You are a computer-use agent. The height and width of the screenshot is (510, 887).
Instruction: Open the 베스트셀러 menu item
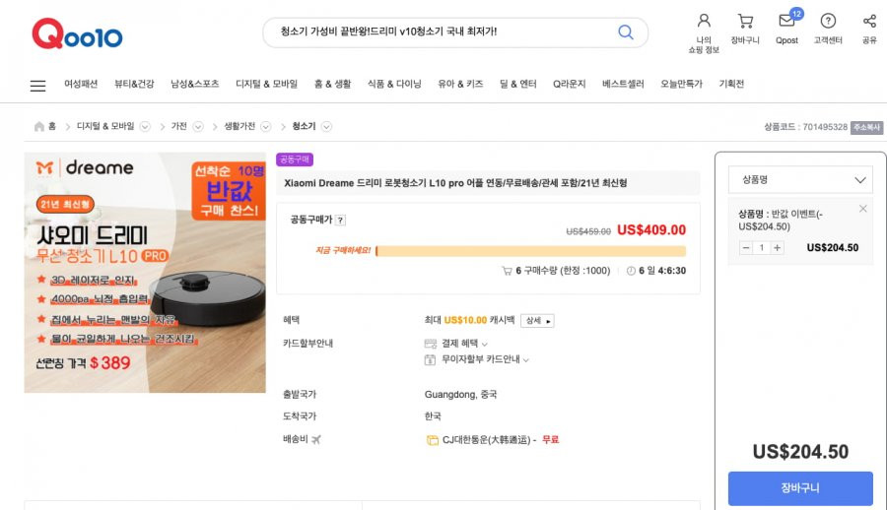tap(623, 84)
